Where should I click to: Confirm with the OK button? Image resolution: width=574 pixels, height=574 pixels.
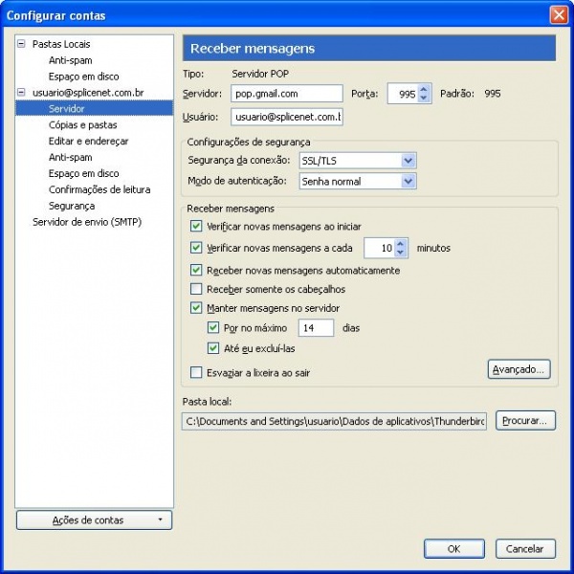click(x=453, y=549)
